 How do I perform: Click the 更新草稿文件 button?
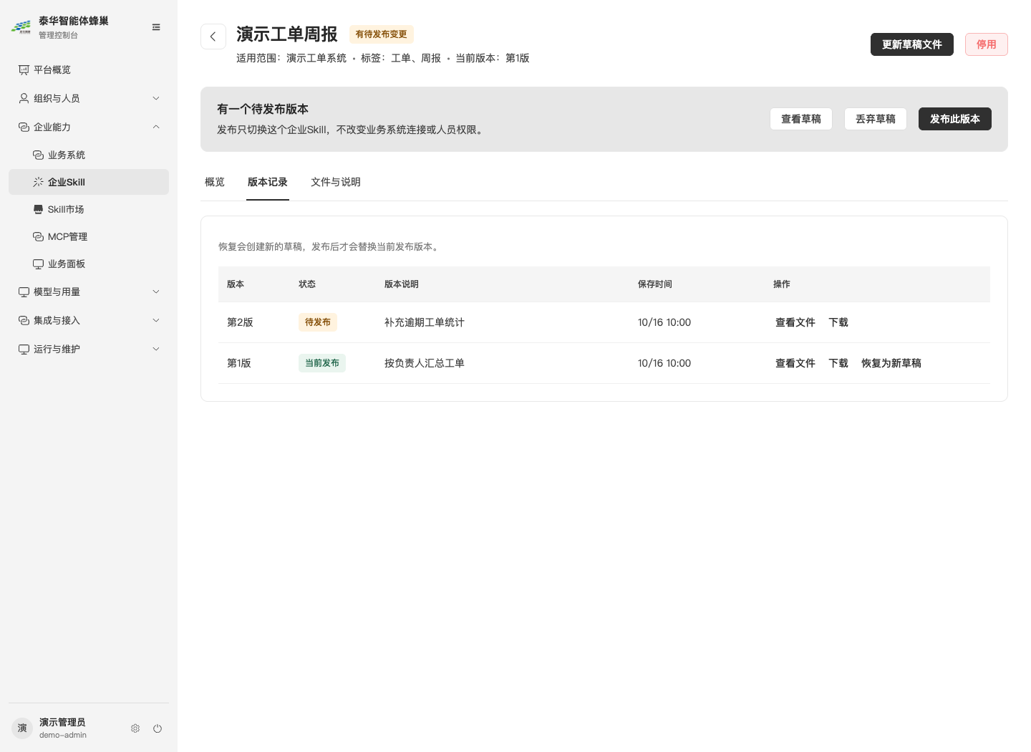pyautogui.click(x=912, y=44)
